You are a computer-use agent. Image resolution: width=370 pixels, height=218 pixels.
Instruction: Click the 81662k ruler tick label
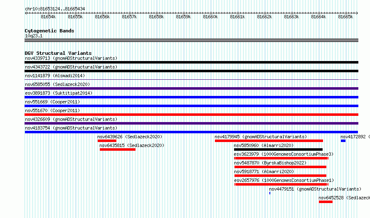264,17
